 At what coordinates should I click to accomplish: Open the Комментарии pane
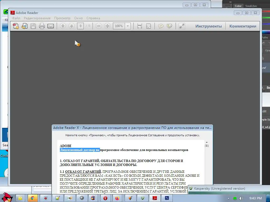(243, 26)
